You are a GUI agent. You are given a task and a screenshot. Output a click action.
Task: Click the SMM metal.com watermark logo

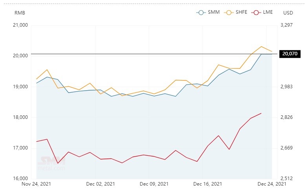(51, 163)
